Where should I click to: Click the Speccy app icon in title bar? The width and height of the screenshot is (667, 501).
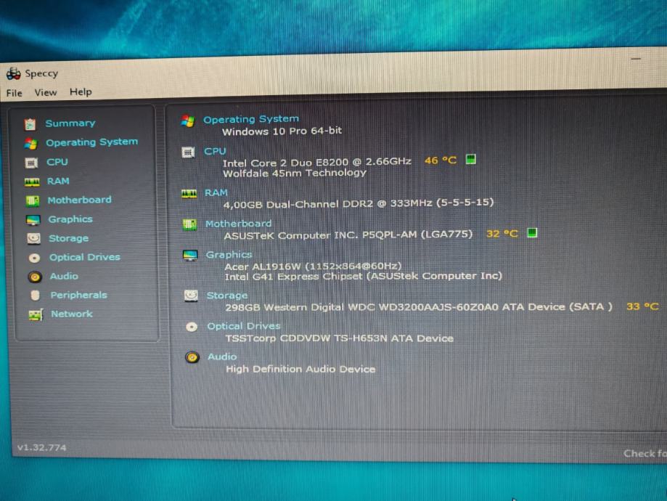(x=13, y=73)
